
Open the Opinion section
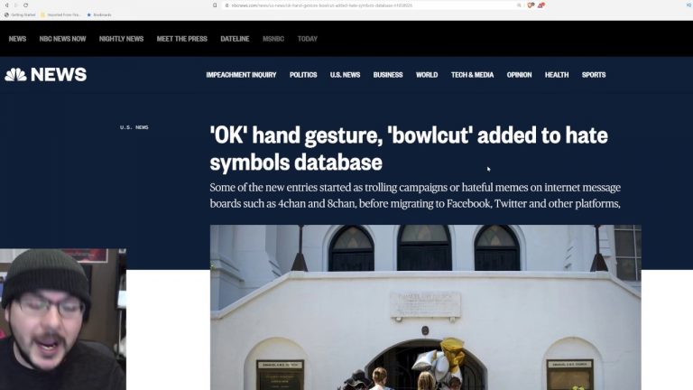(x=519, y=75)
